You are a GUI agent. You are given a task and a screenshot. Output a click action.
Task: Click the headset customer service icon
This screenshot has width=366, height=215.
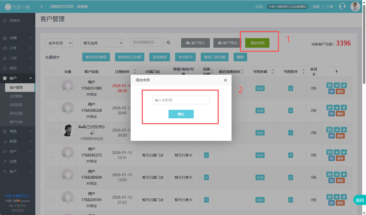(x=342, y=7)
